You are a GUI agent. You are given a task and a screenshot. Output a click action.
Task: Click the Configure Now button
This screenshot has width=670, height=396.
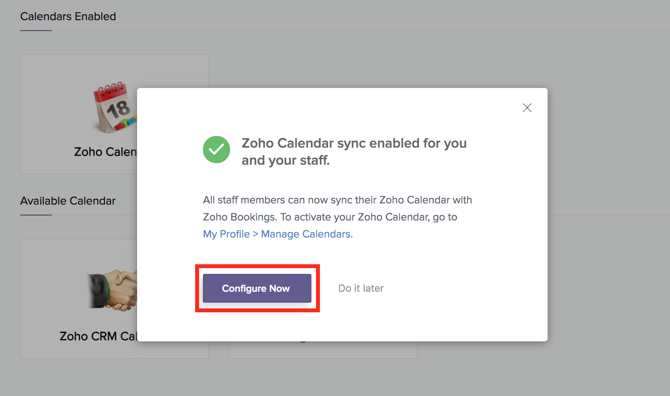point(257,288)
